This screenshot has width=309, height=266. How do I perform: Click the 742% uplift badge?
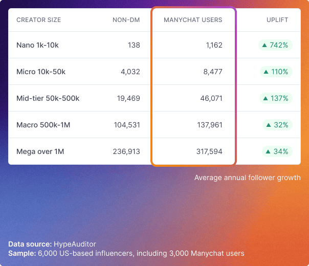pyautogui.click(x=275, y=45)
